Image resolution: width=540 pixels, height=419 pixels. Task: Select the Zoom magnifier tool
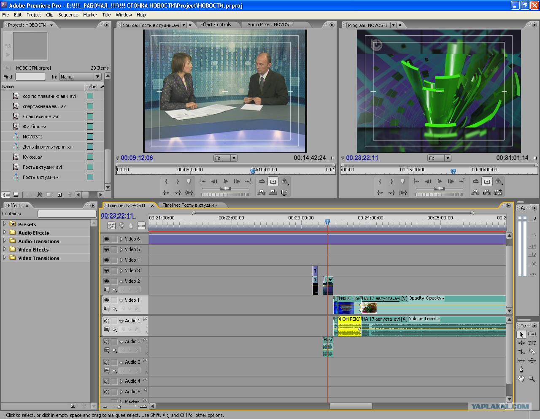(x=532, y=378)
